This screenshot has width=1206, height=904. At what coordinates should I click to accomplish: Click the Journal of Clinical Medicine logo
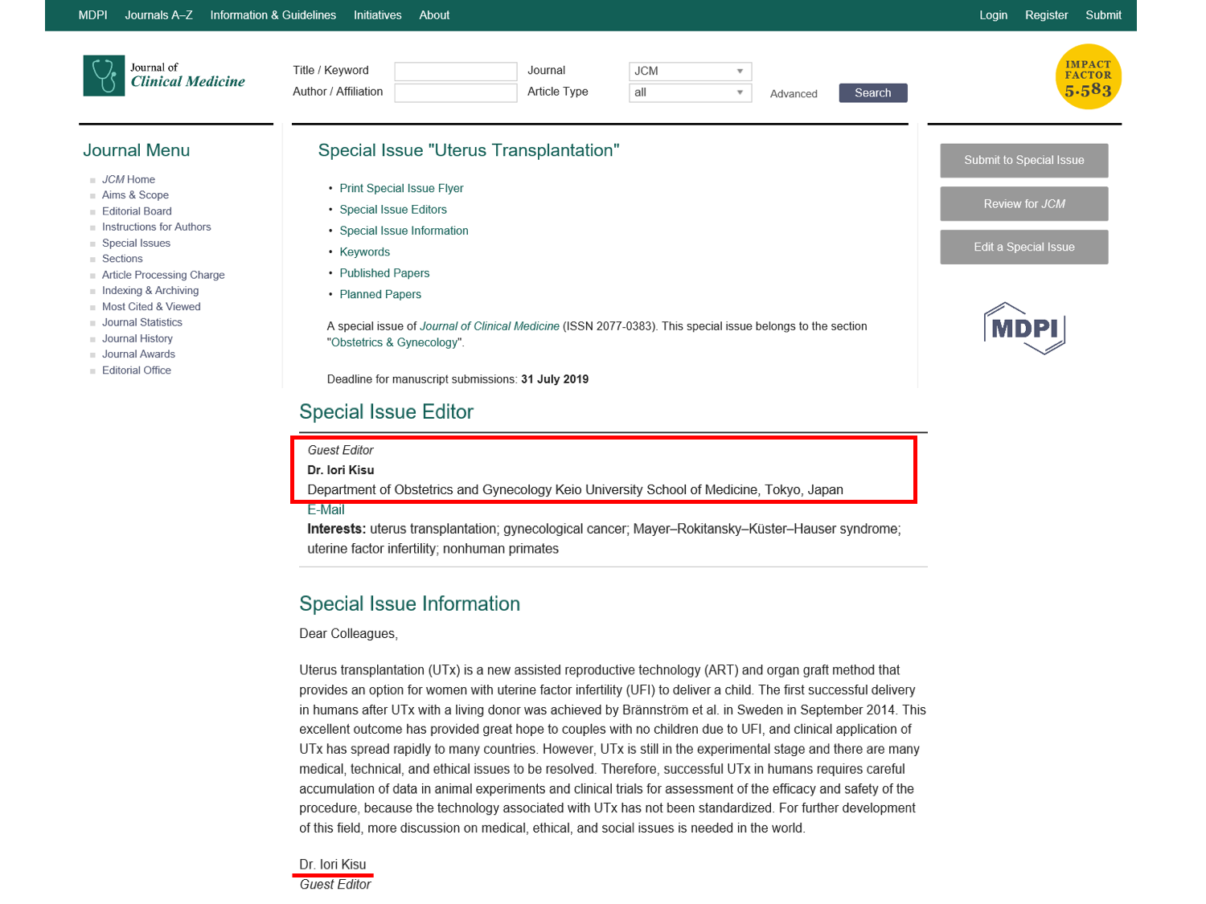pyautogui.click(x=164, y=76)
